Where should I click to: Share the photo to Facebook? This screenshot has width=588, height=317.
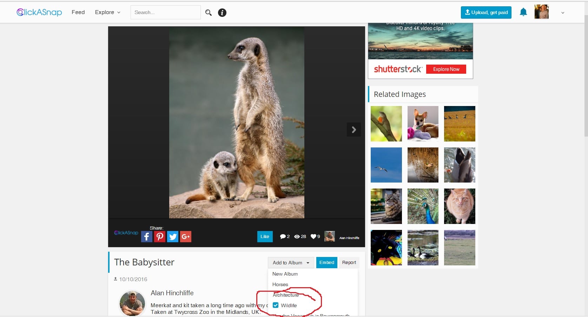[x=146, y=236]
